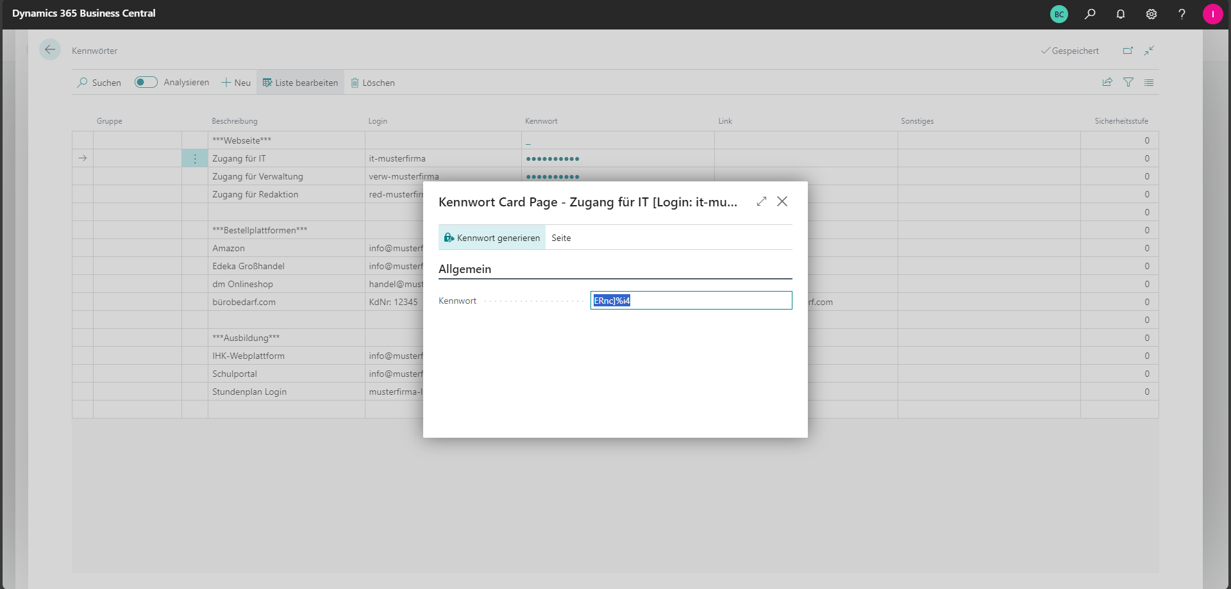This screenshot has width=1231, height=589.
Task: Open row options for Zugang für IT
Action: [195, 158]
